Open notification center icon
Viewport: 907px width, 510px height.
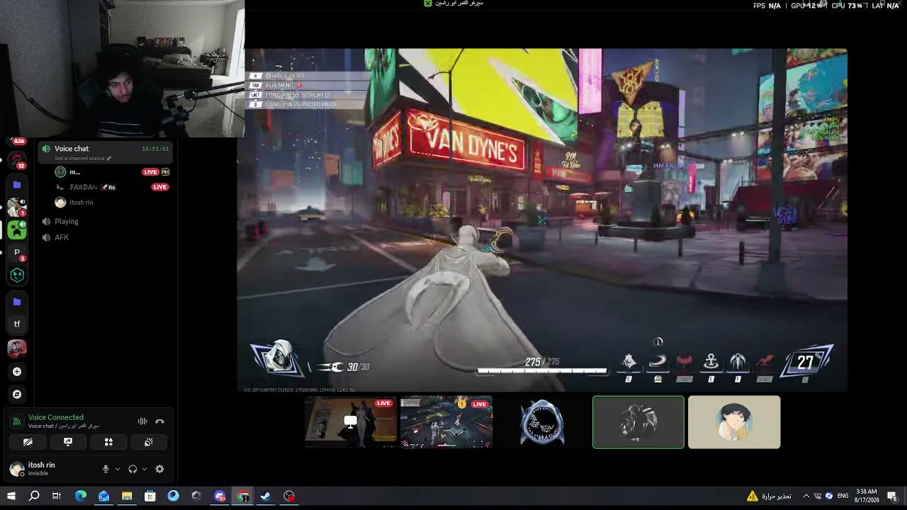coord(892,496)
